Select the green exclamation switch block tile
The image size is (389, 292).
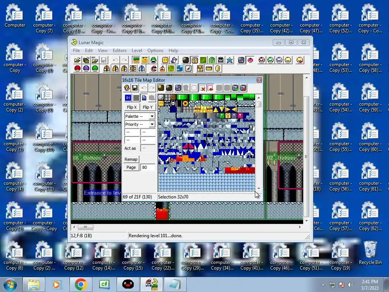pos(222,116)
